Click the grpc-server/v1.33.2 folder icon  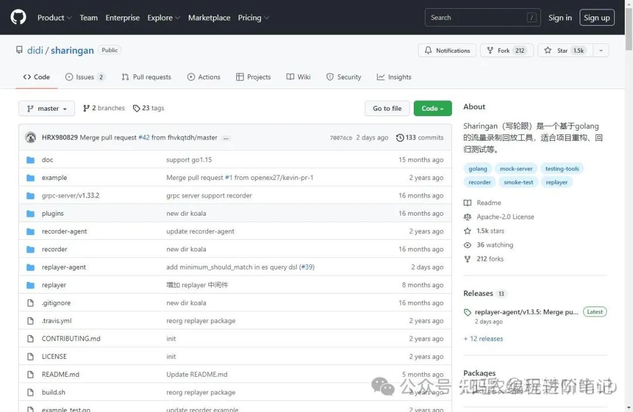tap(30, 196)
